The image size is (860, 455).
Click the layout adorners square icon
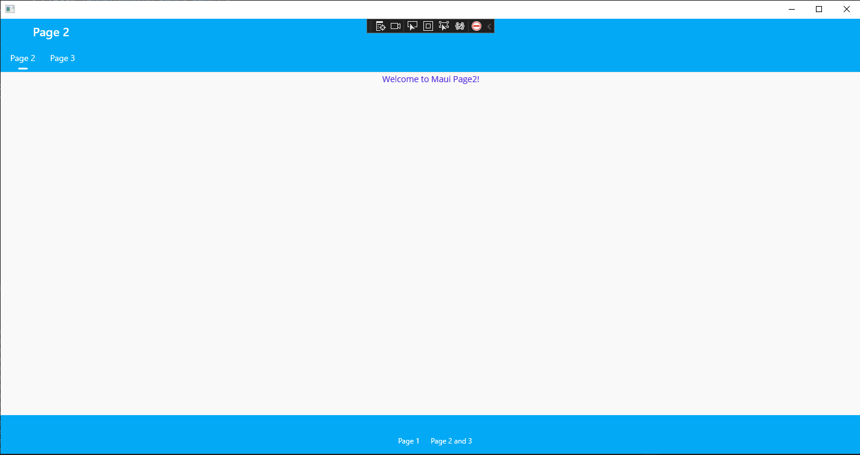(428, 26)
